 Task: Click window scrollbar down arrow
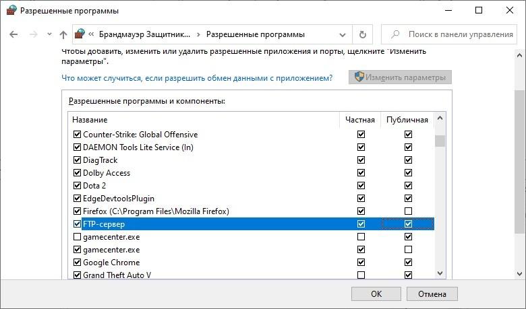click(x=520, y=274)
